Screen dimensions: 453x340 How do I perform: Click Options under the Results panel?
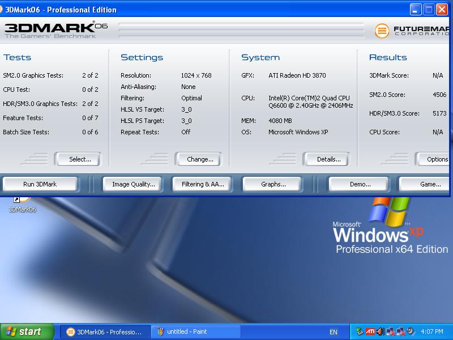pyautogui.click(x=436, y=159)
